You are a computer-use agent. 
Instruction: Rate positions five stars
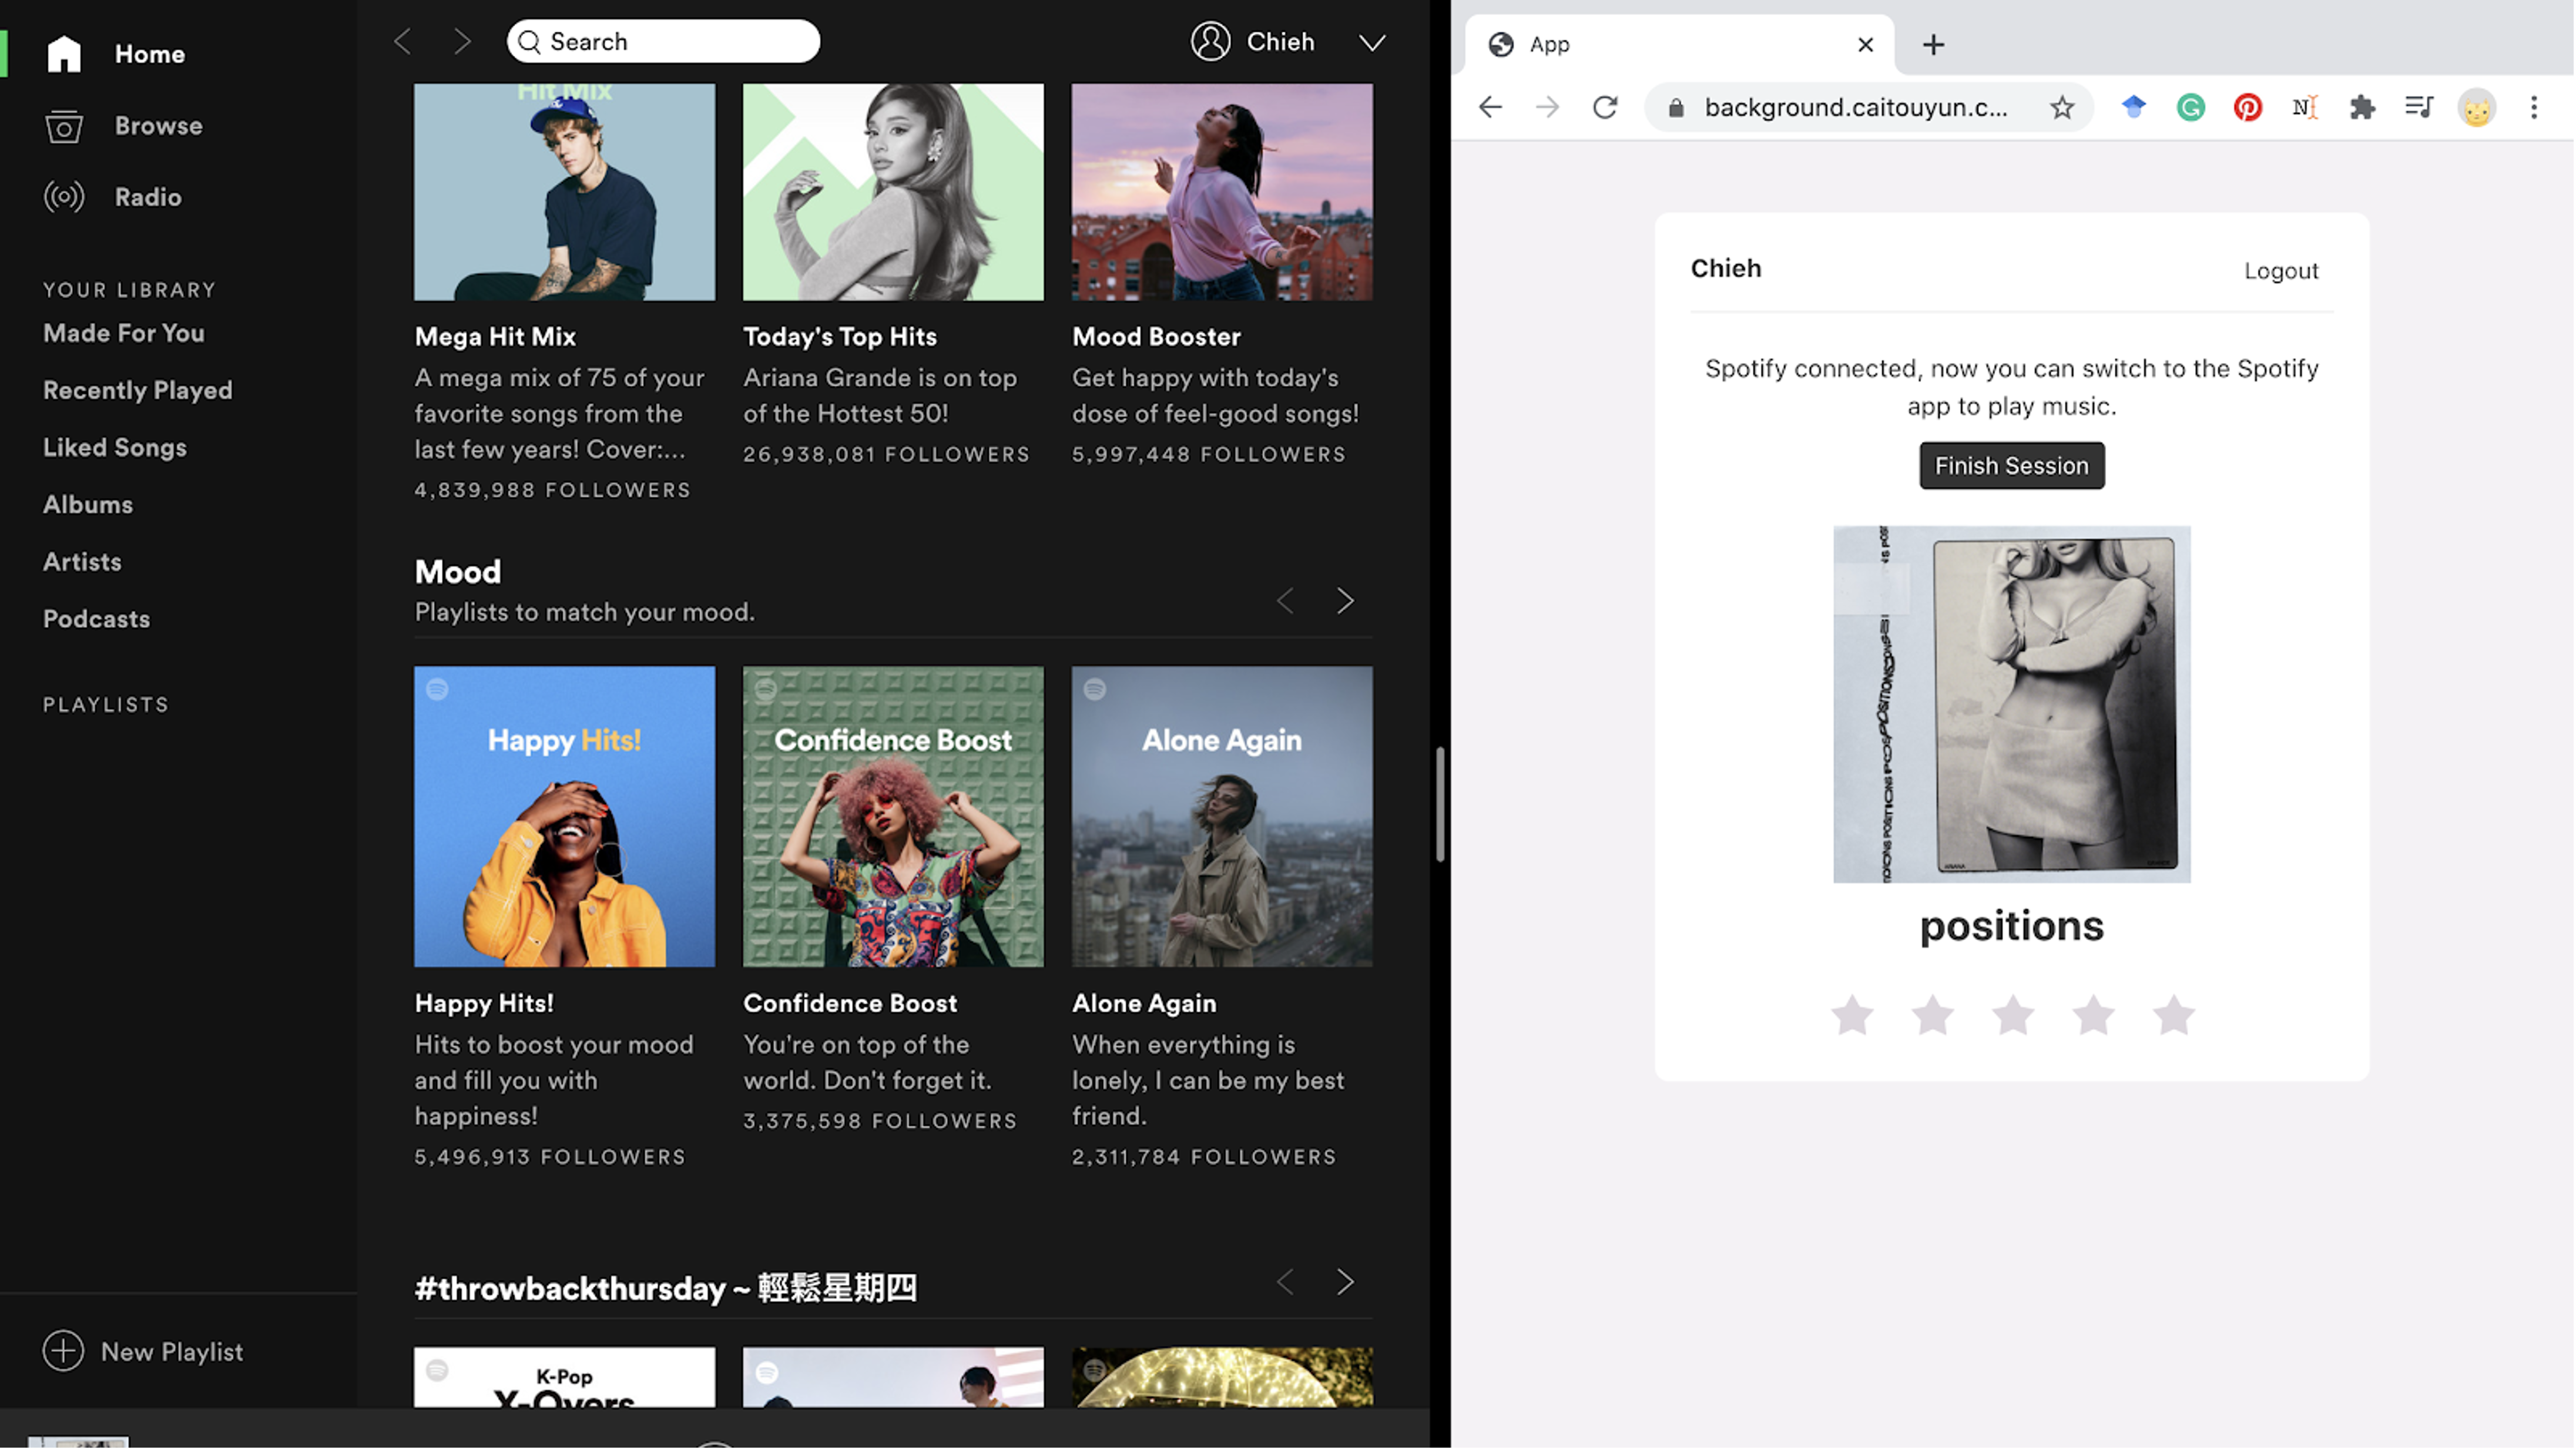2173,1016
